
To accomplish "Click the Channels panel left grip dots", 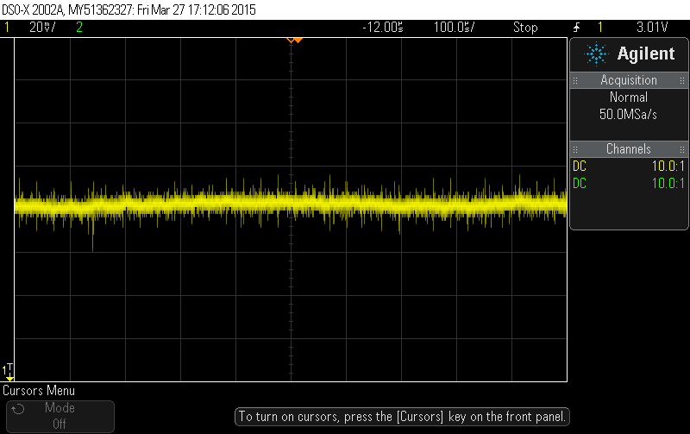I will pos(575,149).
